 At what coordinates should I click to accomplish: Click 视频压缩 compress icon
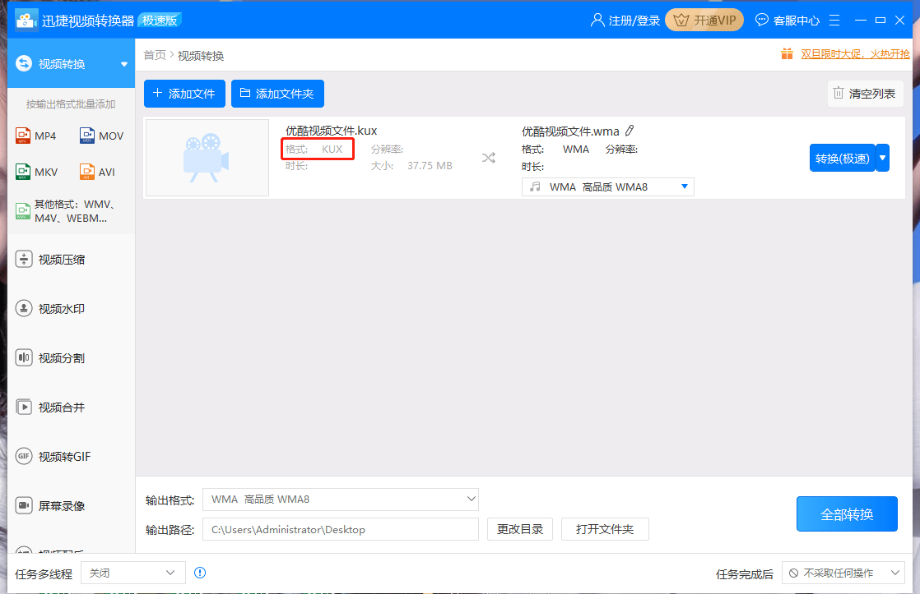[x=24, y=259]
